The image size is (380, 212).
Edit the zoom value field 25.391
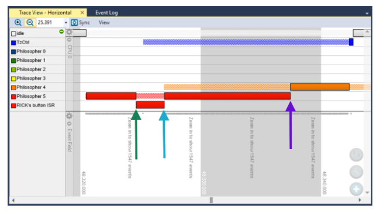tap(50, 23)
